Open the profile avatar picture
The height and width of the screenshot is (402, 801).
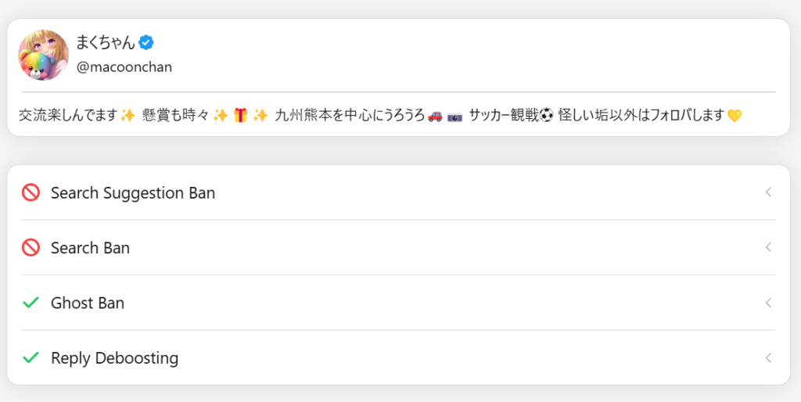(x=44, y=55)
